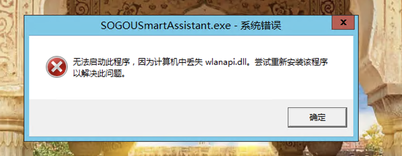This screenshot has height=156, width=402.
Task: Close the 系统错误 dialog with X
Action: pos(343,22)
